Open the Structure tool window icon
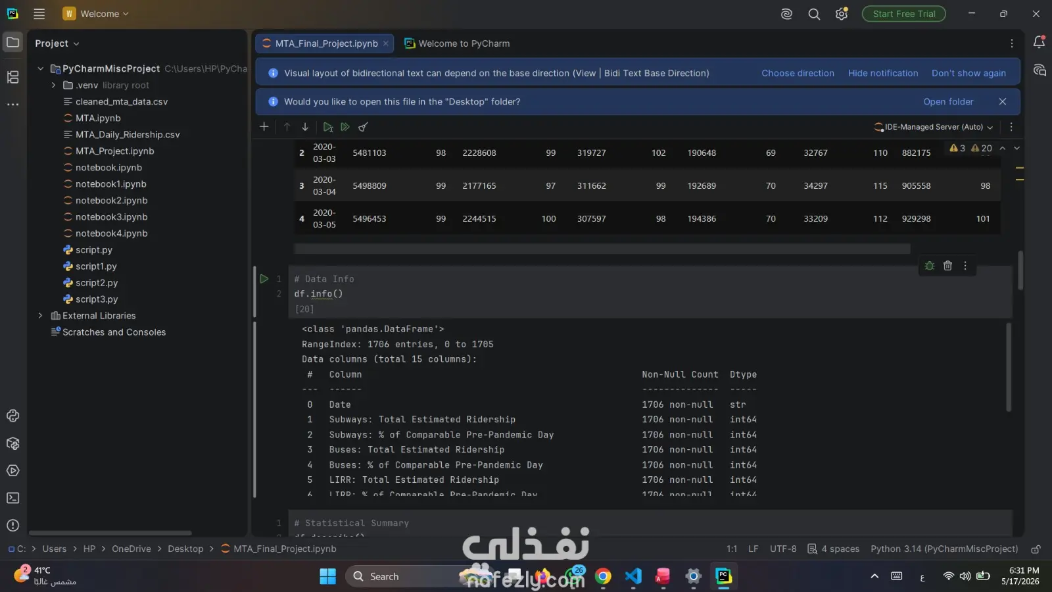 12,77
